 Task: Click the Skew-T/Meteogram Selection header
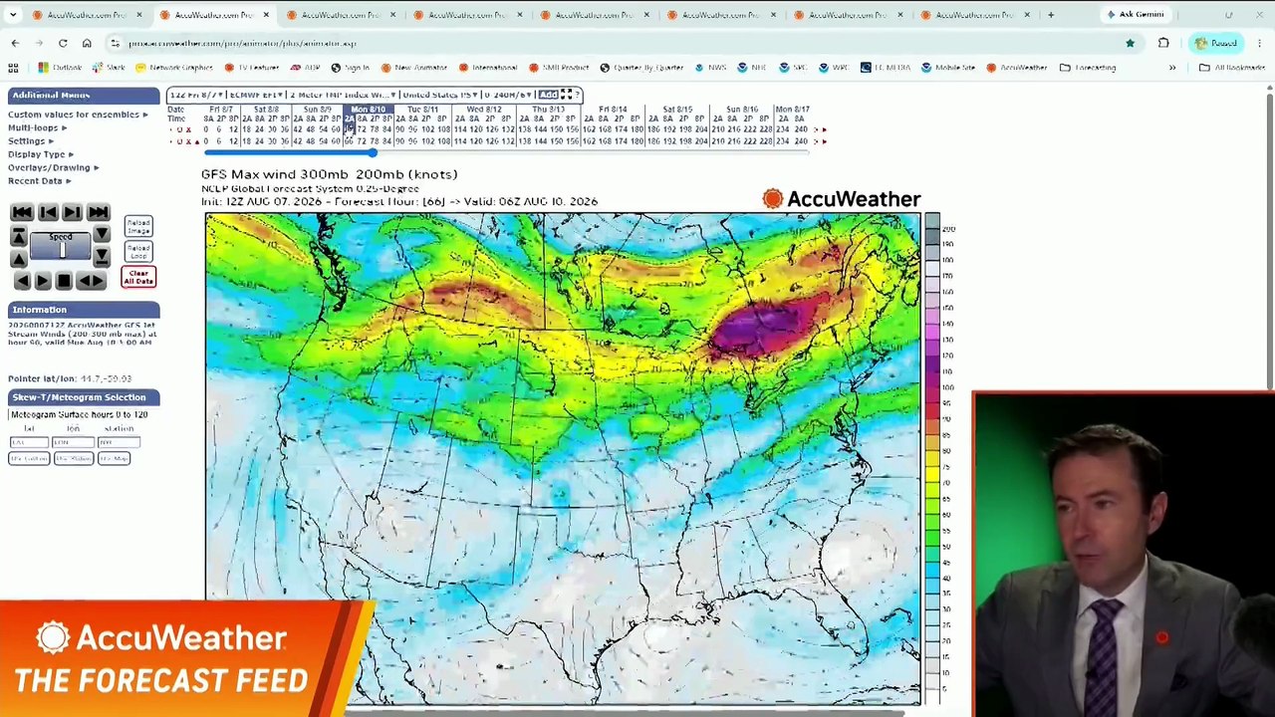(84, 397)
